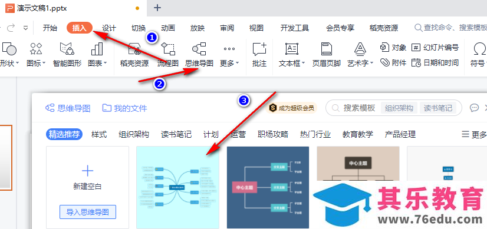Screen dimensions: 487x229
Task: Open the 图标 icons gallery
Action: 36,55
